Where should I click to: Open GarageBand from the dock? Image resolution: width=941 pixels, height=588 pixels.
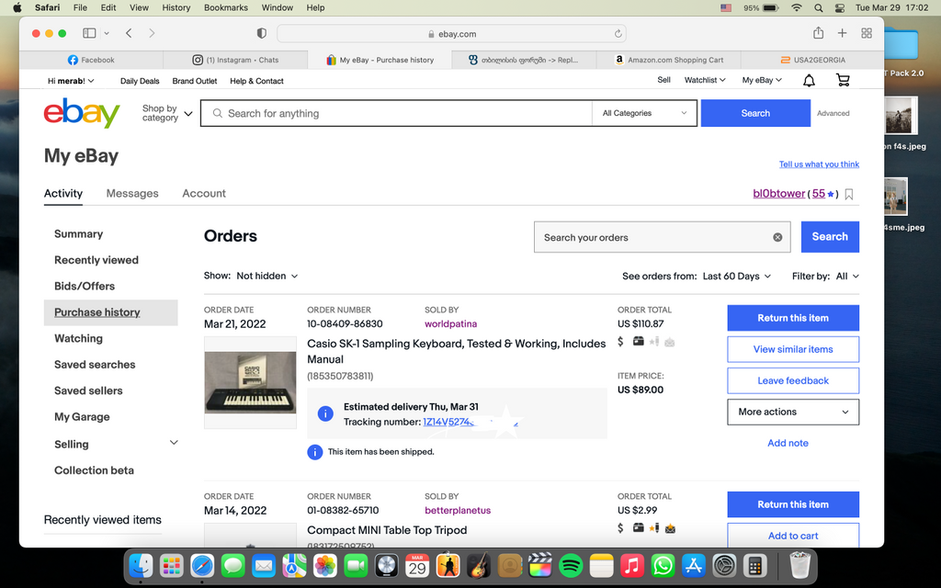pos(479,565)
